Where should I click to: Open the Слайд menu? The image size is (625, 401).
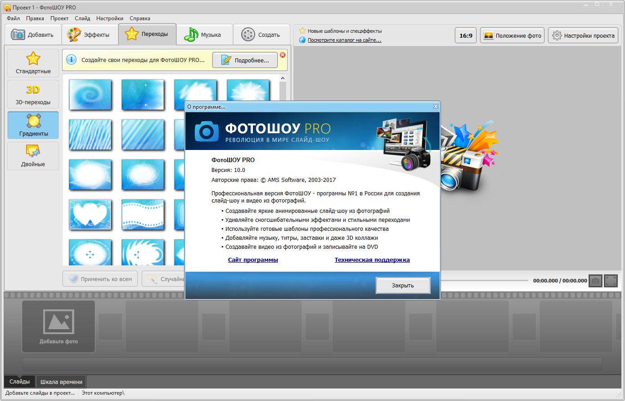[82, 18]
